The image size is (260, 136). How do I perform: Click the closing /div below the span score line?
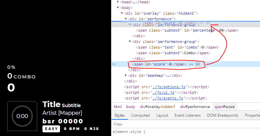[135, 70]
